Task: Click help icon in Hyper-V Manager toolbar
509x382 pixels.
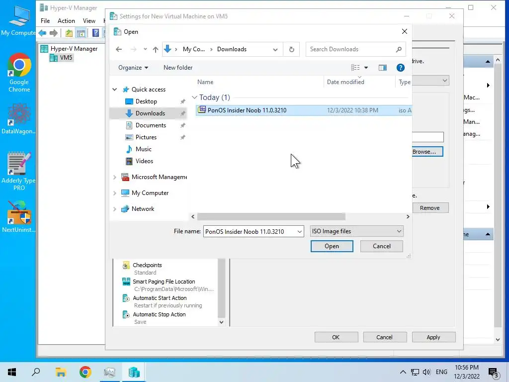Action: [x=95, y=33]
